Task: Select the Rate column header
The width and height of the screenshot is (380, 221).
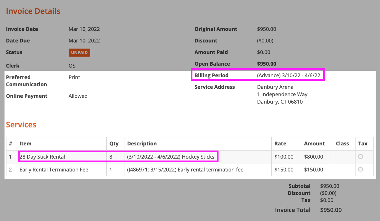Action: coord(280,143)
